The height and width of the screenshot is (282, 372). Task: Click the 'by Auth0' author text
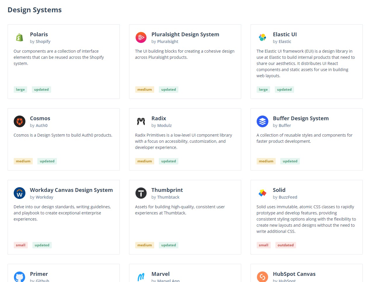point(39,125)
